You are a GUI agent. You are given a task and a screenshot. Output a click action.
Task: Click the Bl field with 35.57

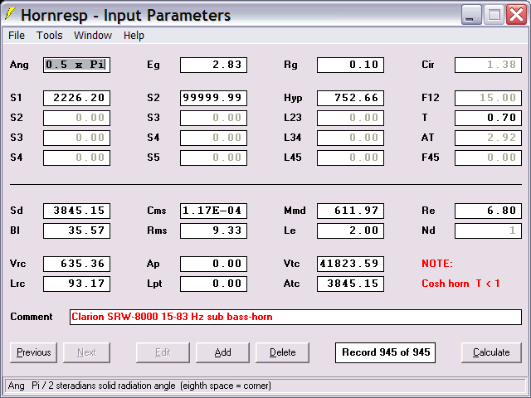click(x=76, y=231)
